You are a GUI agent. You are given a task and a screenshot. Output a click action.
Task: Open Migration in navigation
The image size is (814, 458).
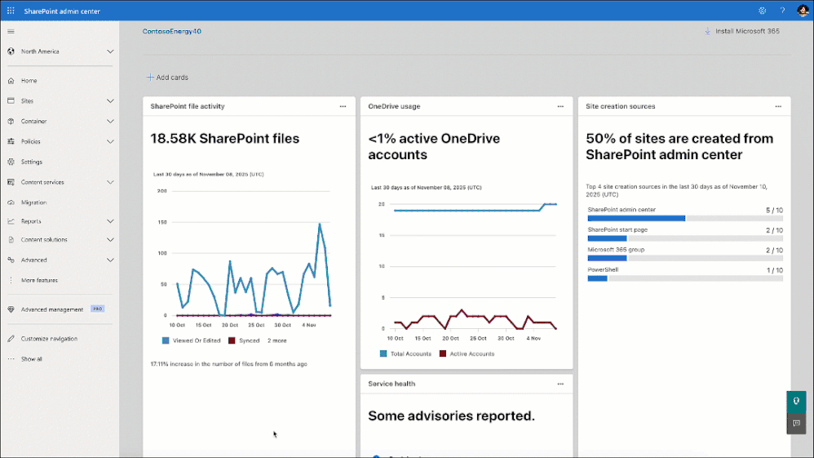tap(33, 202)
